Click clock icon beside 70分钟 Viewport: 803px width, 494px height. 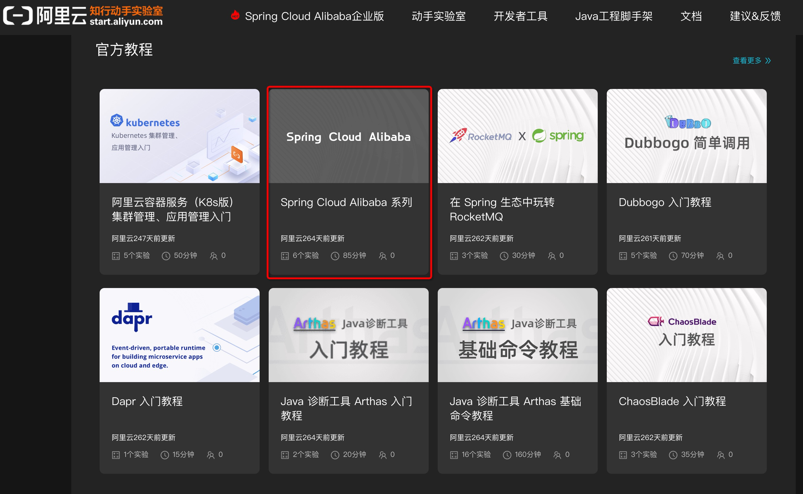click(x=673, y=256)
